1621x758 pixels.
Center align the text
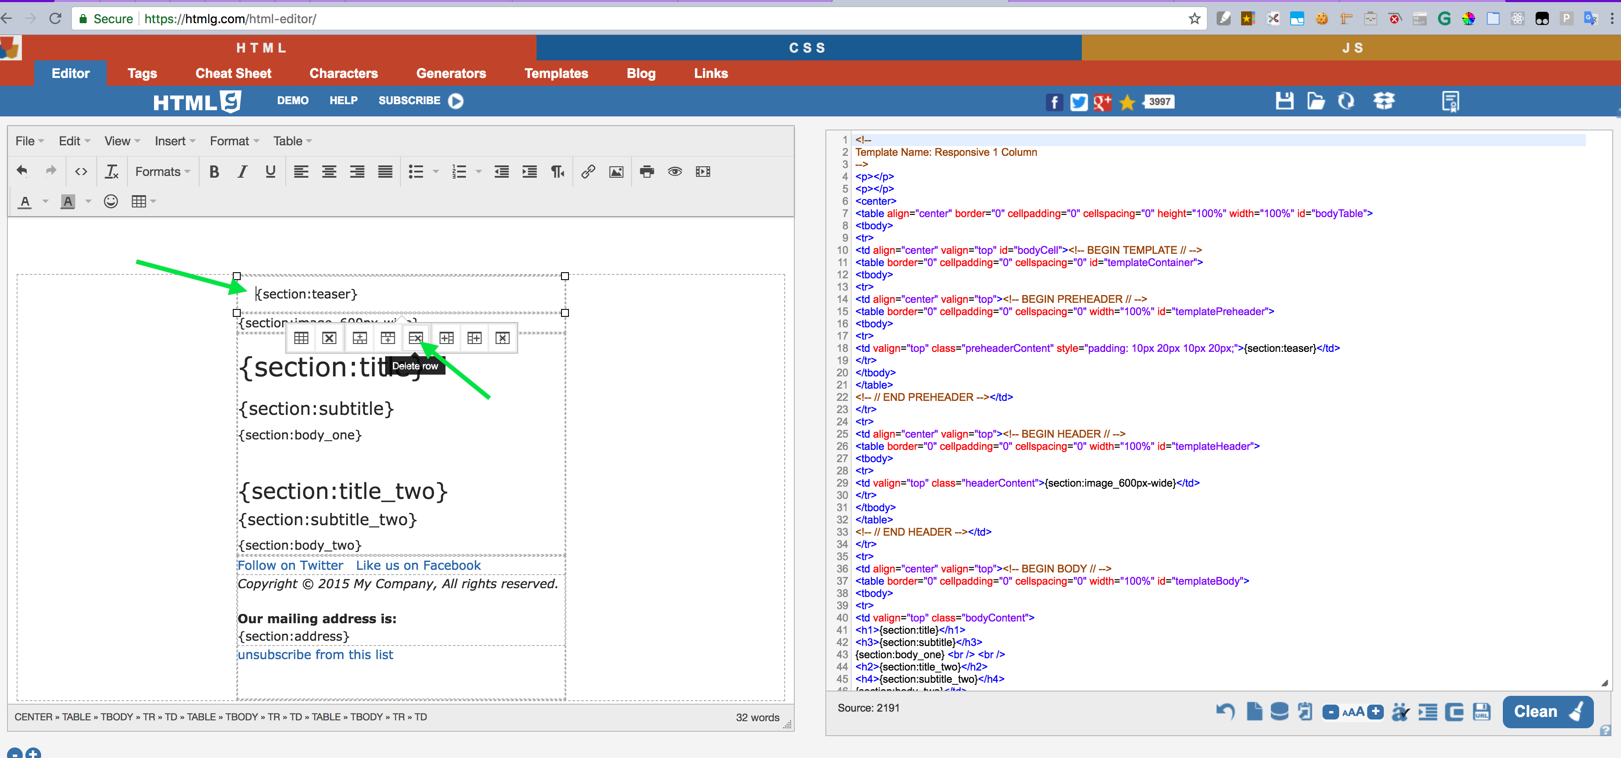[329, 171]
